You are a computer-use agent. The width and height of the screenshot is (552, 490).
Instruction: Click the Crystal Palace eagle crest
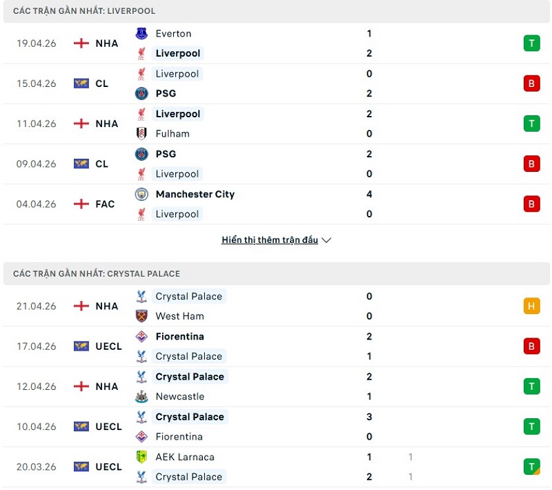[141, 296]
